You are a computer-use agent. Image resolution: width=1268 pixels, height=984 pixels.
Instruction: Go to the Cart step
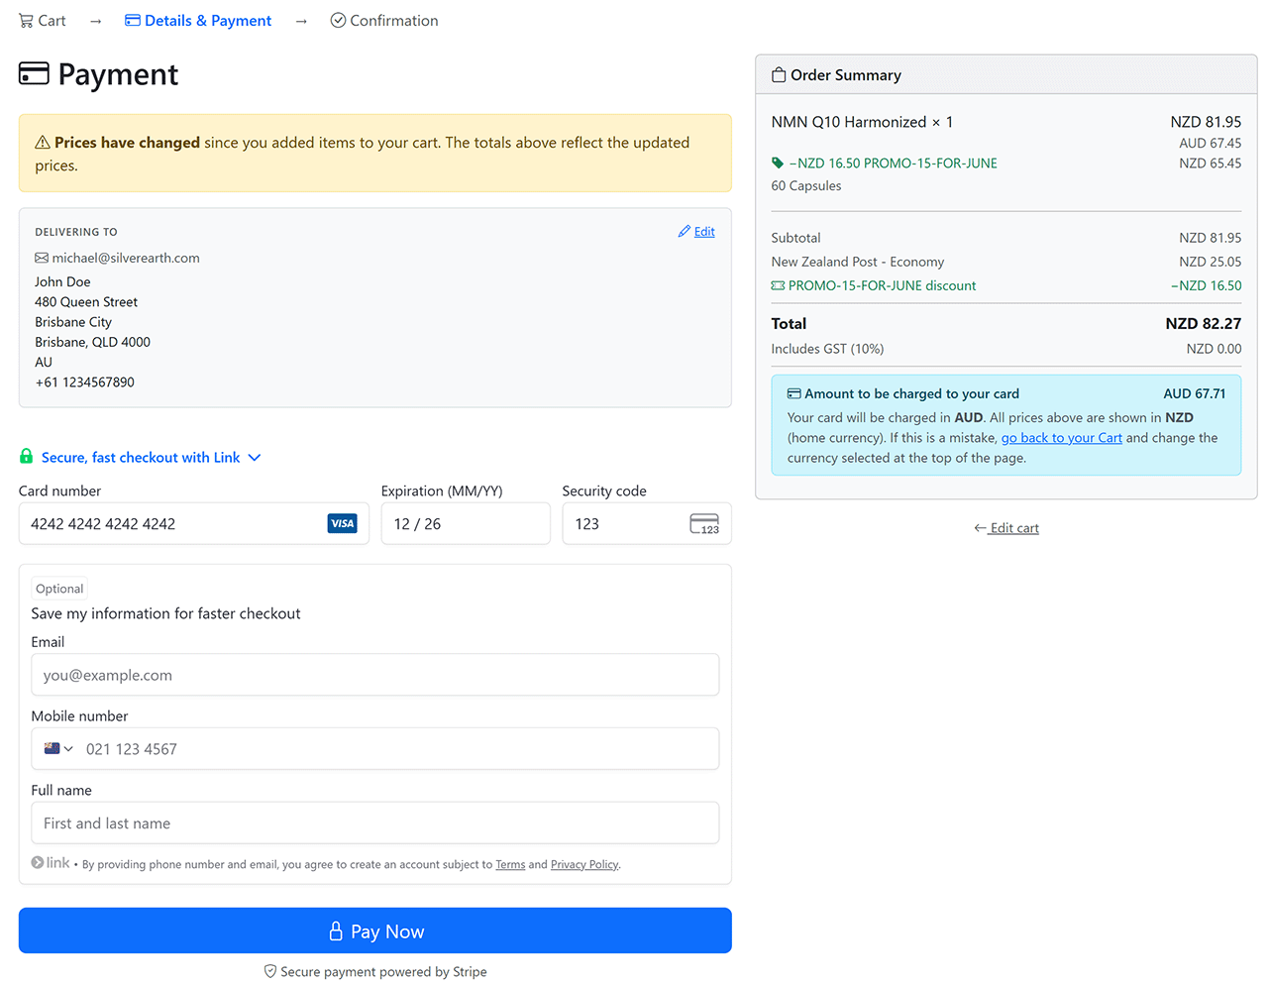[43, 21]
